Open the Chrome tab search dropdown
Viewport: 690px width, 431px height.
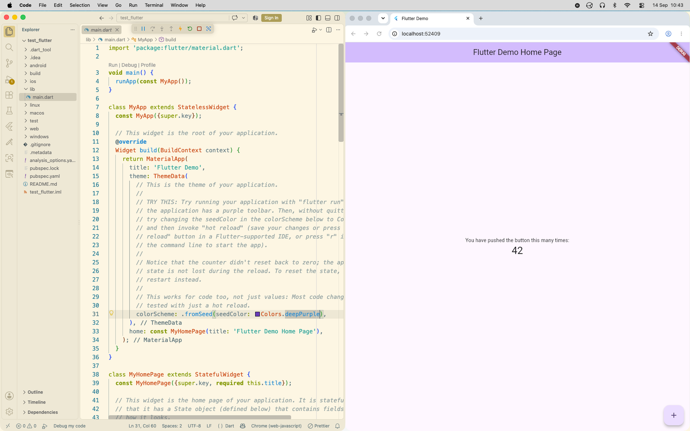383,18
